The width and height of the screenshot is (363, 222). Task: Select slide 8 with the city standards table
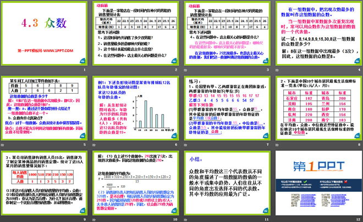pos(318,108)
